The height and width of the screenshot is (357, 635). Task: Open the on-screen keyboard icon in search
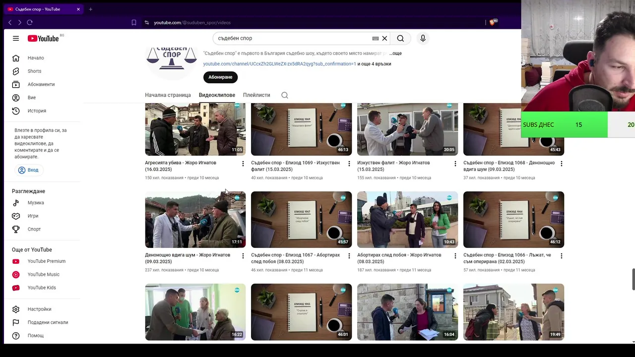point(376,38)
